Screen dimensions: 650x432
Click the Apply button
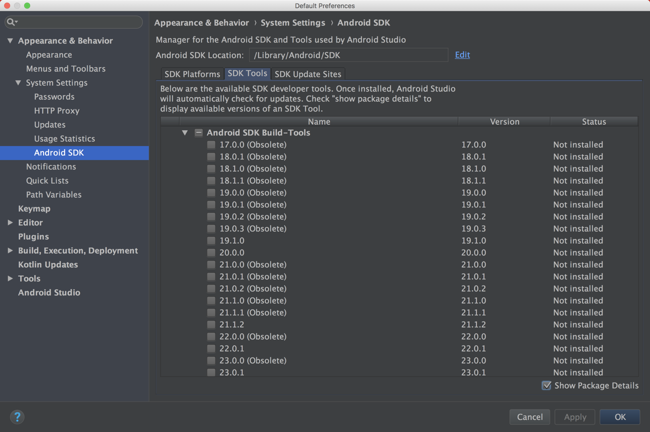(x=575, y=417)
